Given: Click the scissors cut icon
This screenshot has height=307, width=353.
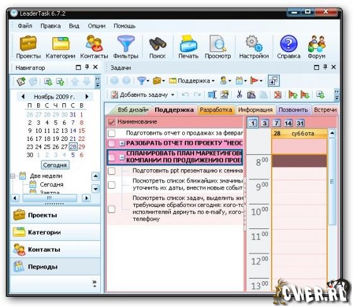Looking at the screenshot, I should pyautogui.click(x=240, y=94).
